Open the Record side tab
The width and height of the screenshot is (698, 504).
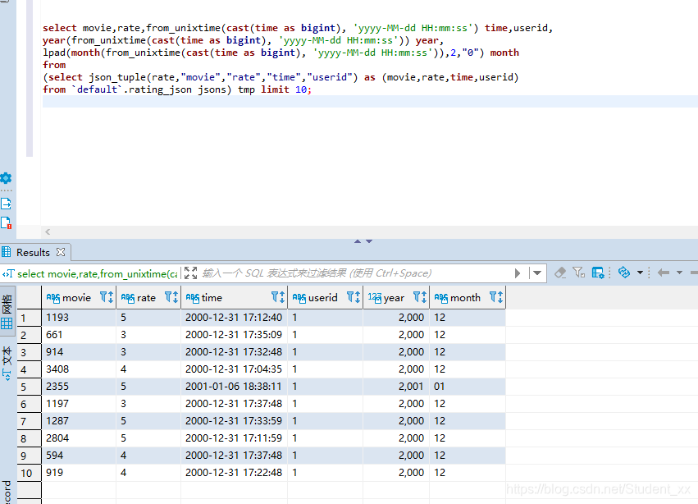7,492
